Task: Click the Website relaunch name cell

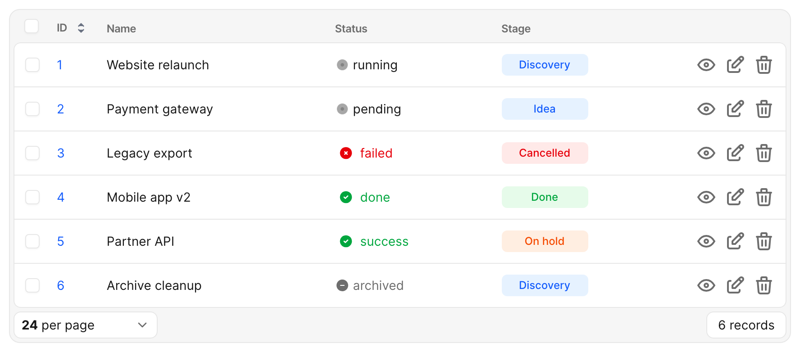Action: (158, 65)
